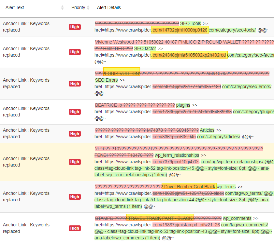Click removed URL 'com/18025pjmi51-12947sj699-black'

tap(188, 194)
